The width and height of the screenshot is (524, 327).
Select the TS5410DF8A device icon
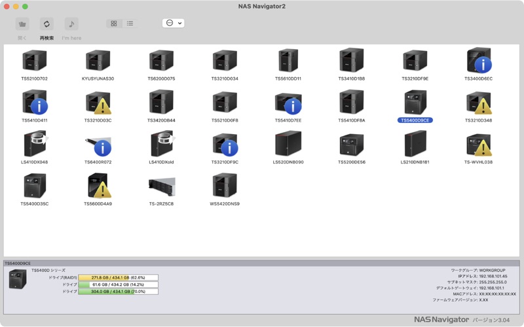pyautogui.click(x=352, y=102)
